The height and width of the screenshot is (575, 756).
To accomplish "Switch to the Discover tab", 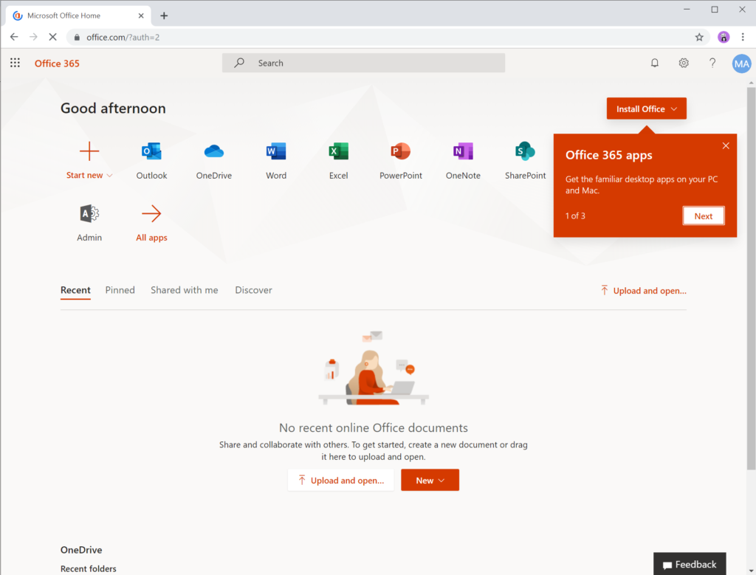I will (253, 290).
